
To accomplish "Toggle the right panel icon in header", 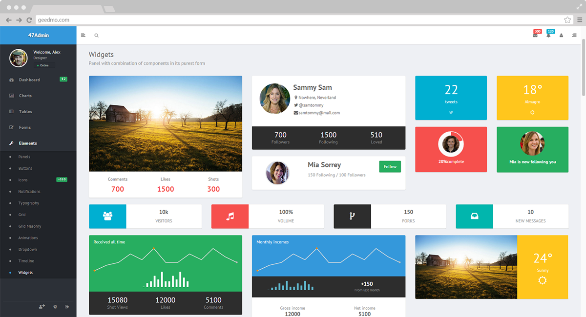I will pyautogui.click(x=574, y=35).
